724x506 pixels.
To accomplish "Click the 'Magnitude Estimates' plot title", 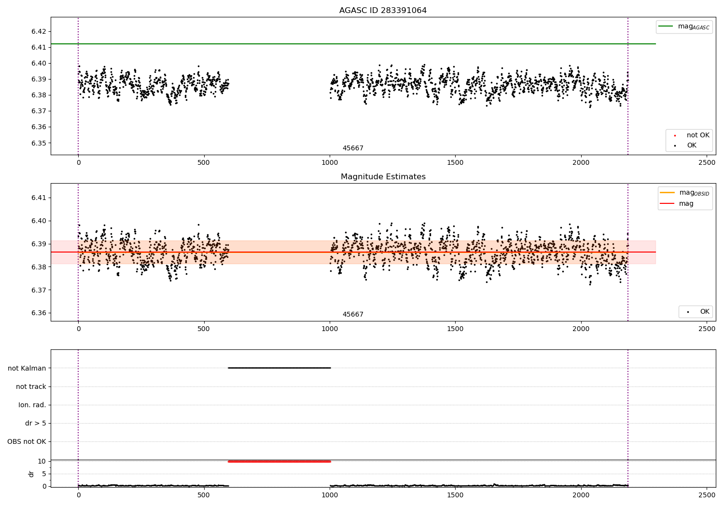I will point(383,177).
